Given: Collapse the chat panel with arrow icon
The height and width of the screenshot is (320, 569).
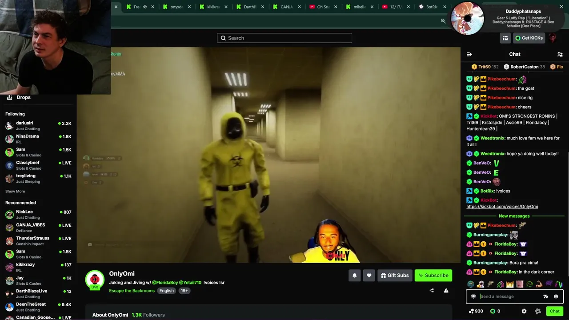Looking at the screenshot, I should pos(469,54).
